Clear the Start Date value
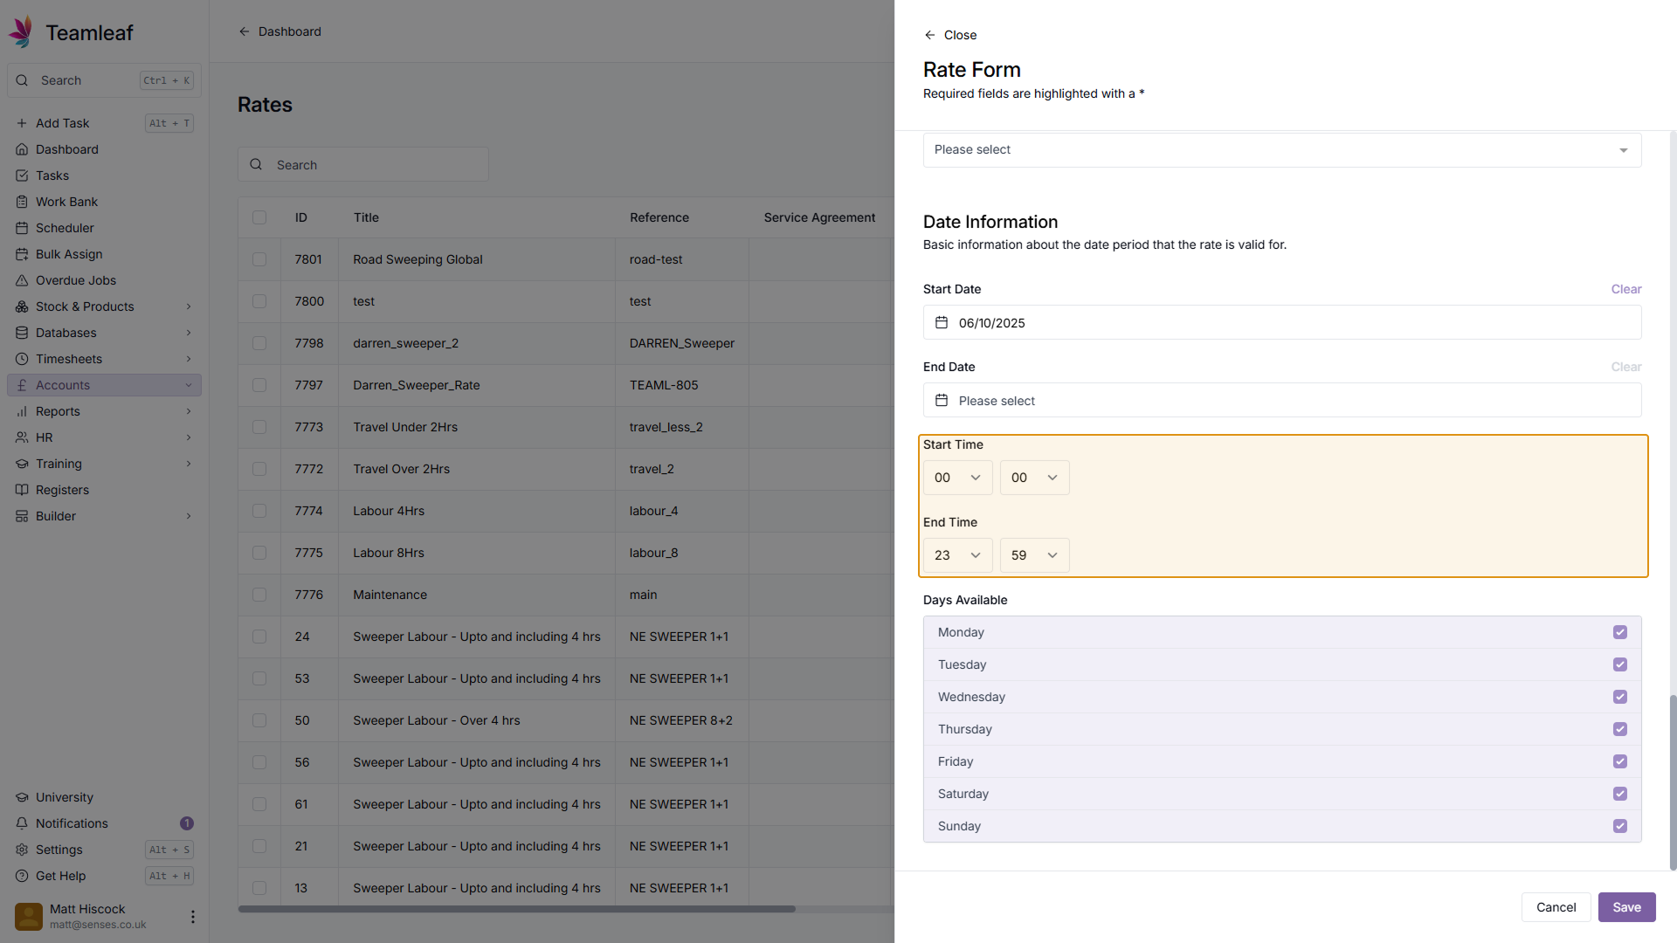 pos(1625,289)
